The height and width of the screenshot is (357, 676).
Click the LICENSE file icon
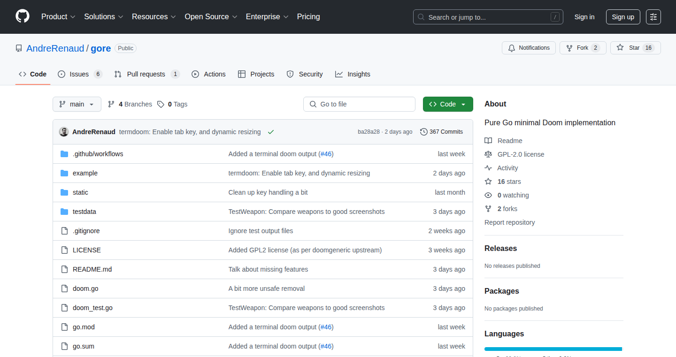click(x=64, y=250)
